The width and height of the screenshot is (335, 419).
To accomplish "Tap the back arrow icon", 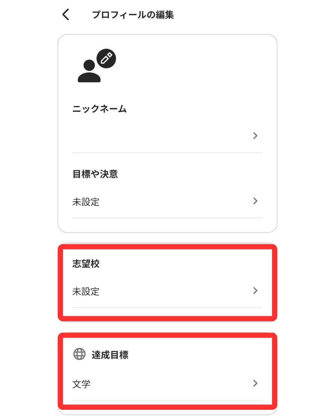I will pos(66,15).
